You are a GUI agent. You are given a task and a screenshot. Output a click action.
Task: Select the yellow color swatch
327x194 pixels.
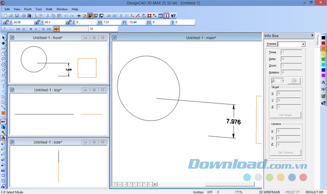click(323, 54)
